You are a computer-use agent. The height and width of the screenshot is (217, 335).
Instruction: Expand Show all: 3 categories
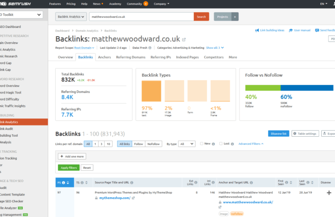coord(215,48)
